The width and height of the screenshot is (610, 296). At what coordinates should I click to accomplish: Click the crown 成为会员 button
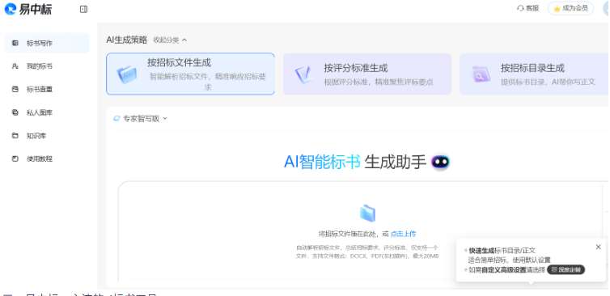click(x=570, y=8)
